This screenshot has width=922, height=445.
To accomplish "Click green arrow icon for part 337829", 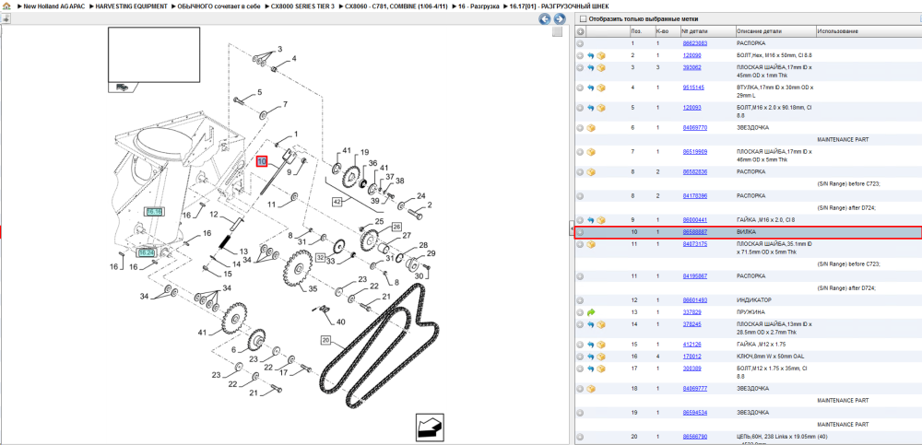I will pyautogui.click(x=591, y=312).
